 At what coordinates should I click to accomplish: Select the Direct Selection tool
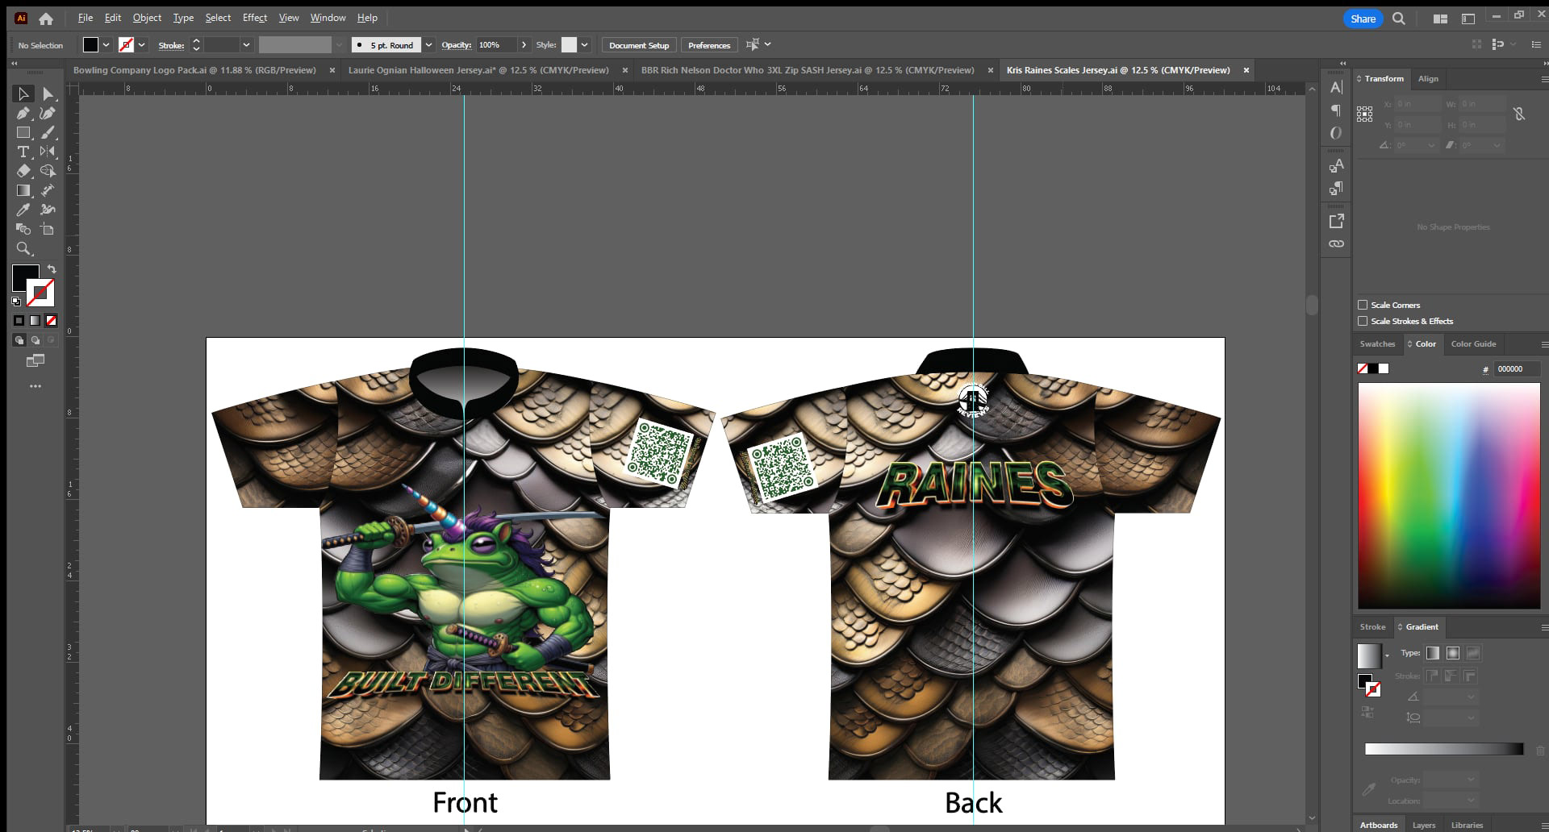(48, 94)
